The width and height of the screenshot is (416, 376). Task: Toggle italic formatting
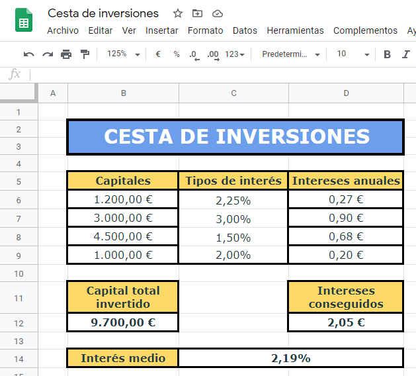[406, 54]
